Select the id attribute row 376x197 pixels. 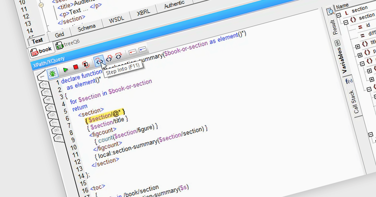[x=368, y=25]
